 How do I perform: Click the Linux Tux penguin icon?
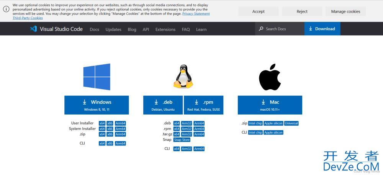183,77
